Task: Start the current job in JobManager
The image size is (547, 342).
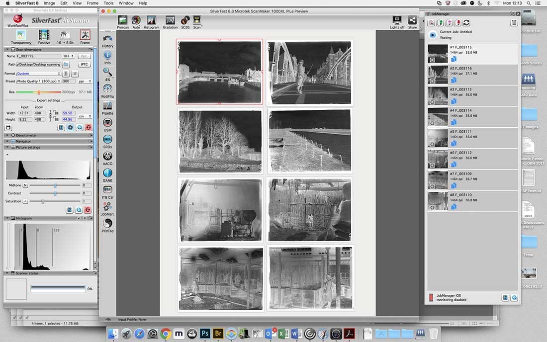Action: pyautogui.click(x=433, y=34)
